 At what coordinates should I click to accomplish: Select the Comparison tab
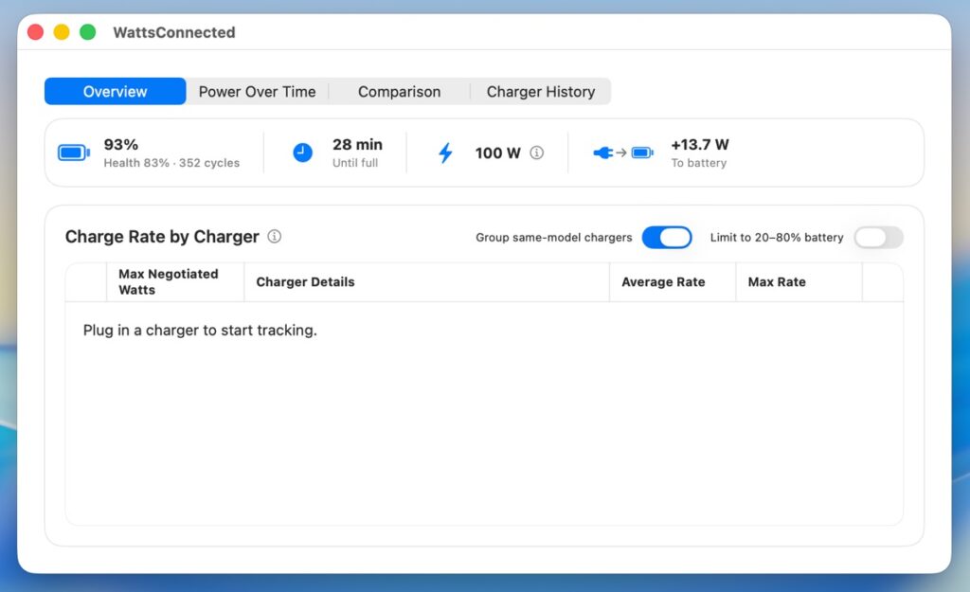399,92
